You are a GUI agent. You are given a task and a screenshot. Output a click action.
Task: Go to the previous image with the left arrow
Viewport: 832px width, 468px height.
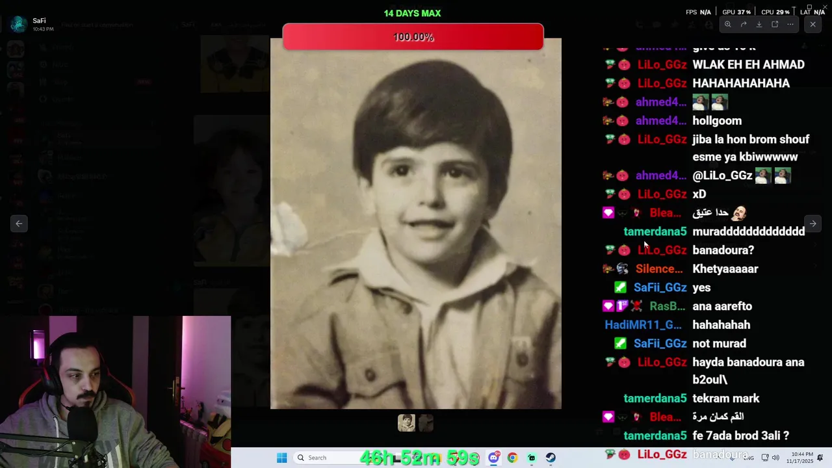click(19, 223)
